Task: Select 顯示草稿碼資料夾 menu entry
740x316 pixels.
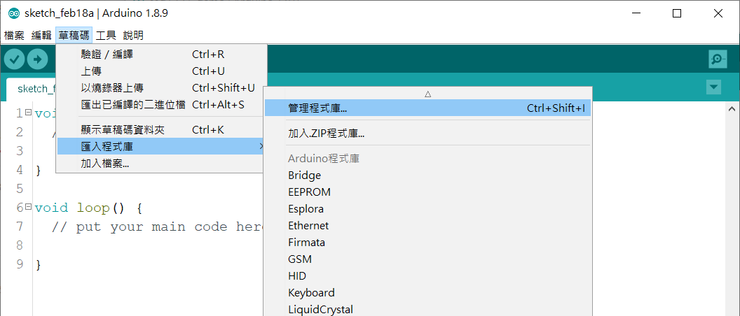Action: [161, 130]
